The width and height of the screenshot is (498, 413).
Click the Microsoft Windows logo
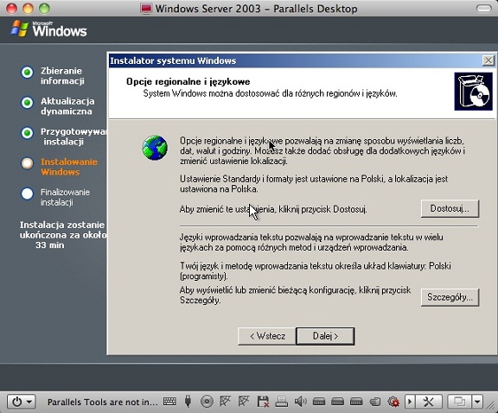point(48,29)
